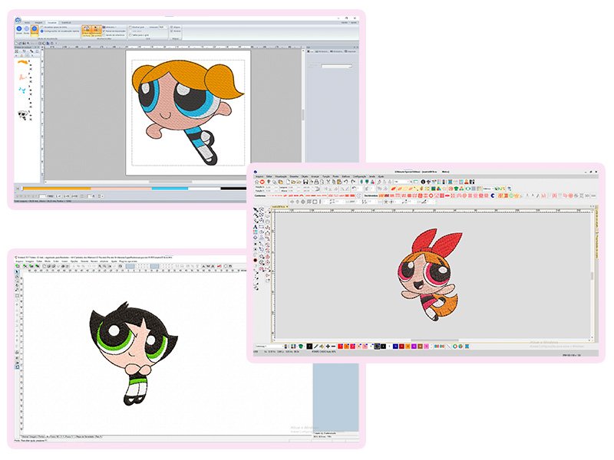Click Print icon in Blossom window toolbar
Viewport: 614px width, 460px height.
(316, 182)
